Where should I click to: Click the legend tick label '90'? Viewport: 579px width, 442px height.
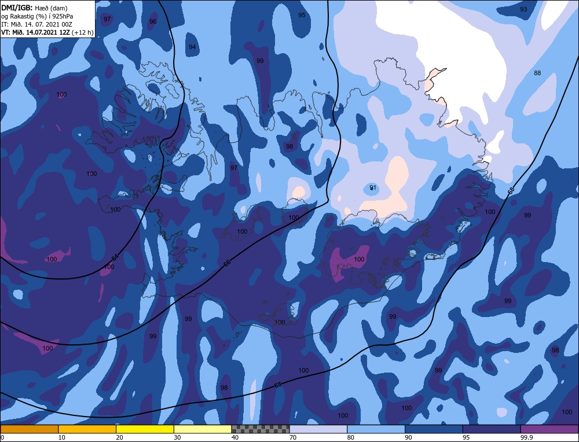click(408, 437)
